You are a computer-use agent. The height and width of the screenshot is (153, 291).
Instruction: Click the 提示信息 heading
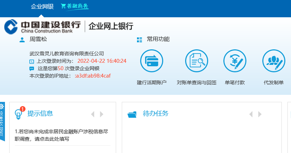pyautogui.click(x=40, y=114)
